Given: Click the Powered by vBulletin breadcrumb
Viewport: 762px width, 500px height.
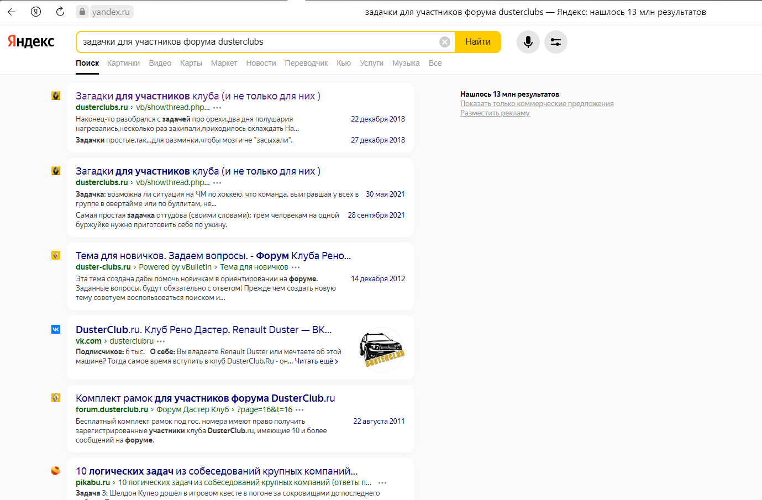Looking at the screenshot, I should 175,267.
